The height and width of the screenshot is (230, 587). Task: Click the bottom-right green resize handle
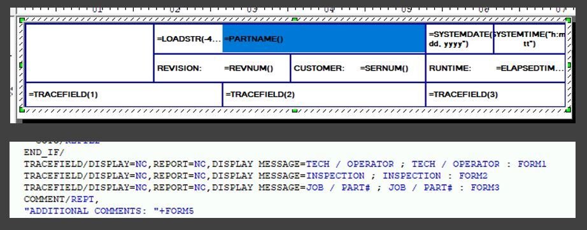point(569,109)
